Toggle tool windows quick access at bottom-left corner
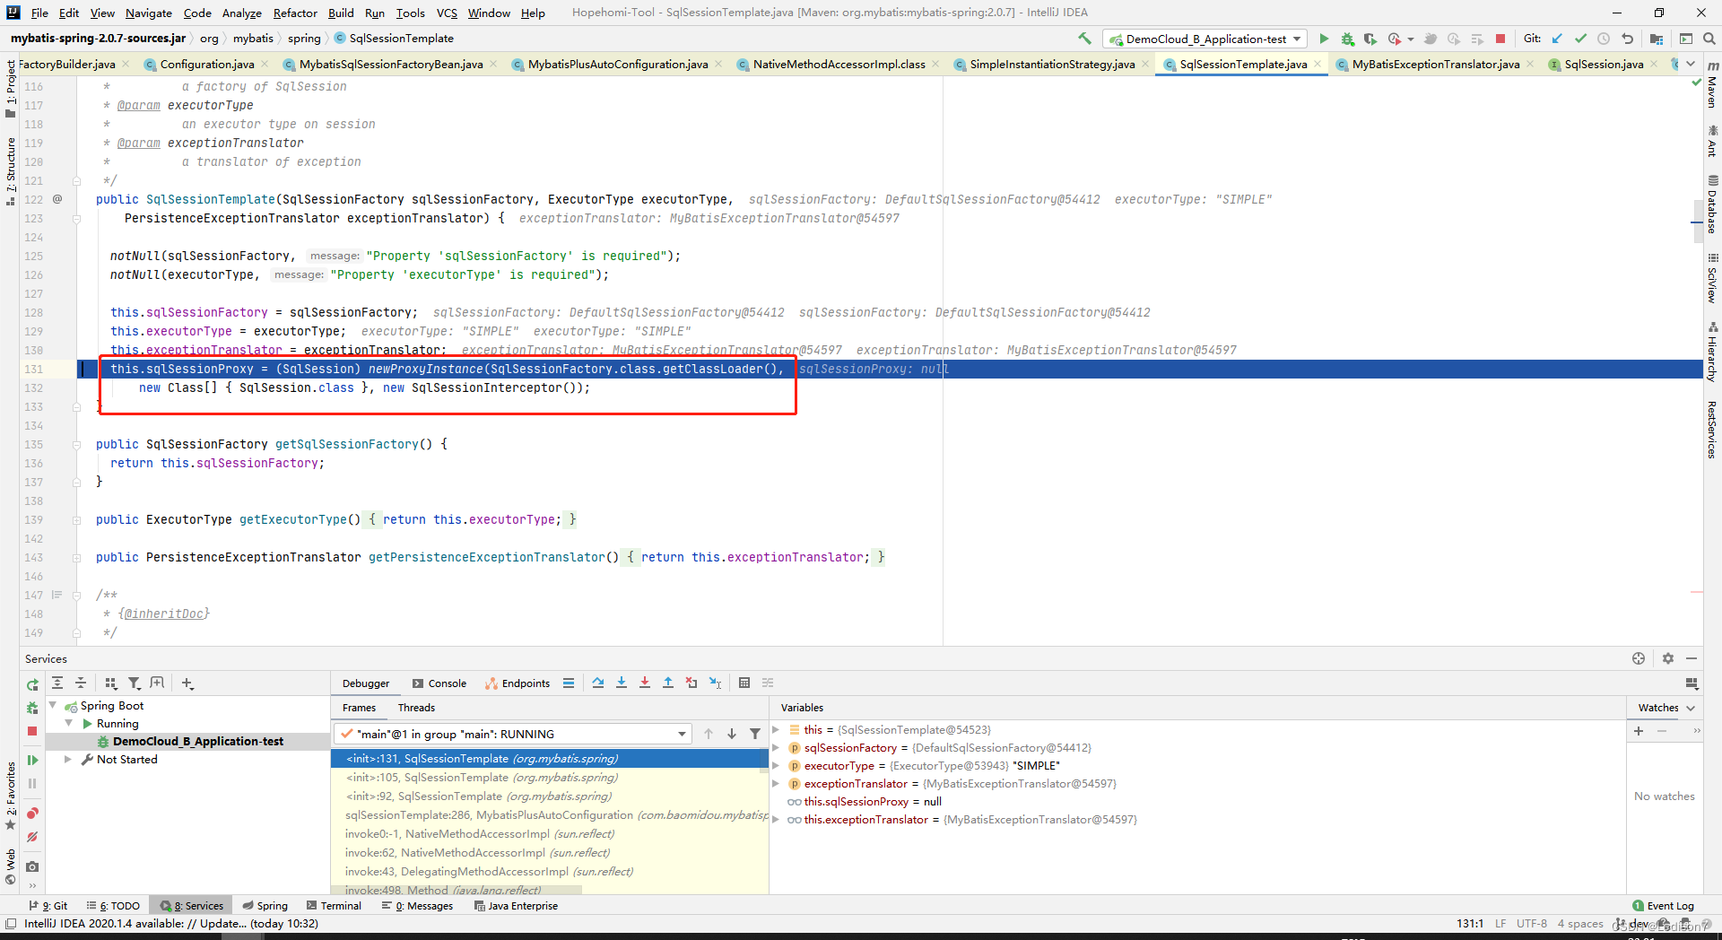 click(10, 923)
